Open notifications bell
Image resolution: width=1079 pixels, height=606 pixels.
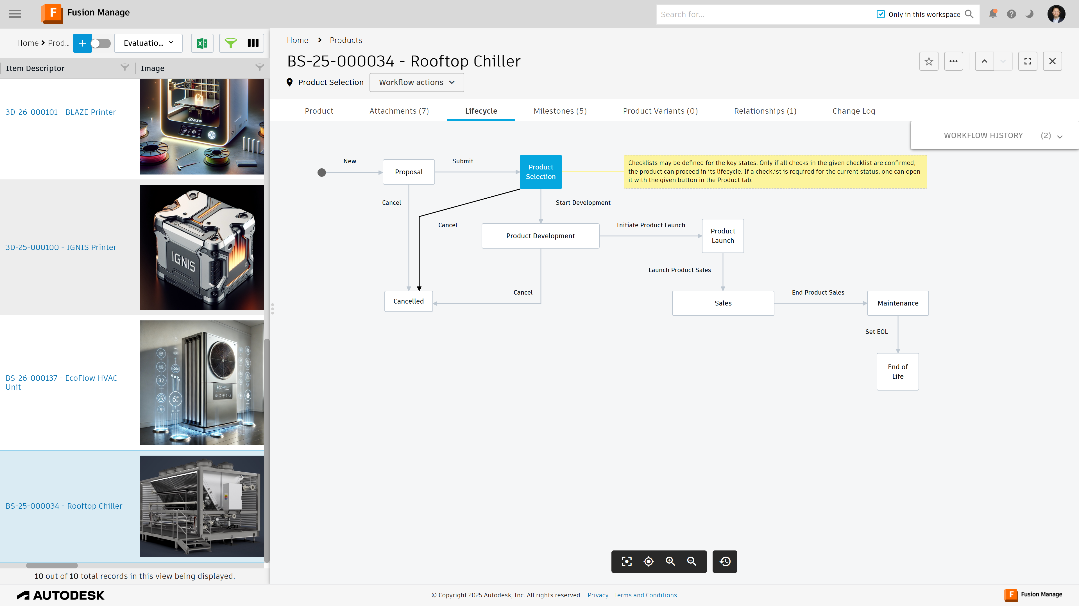(x=992, y=14)
